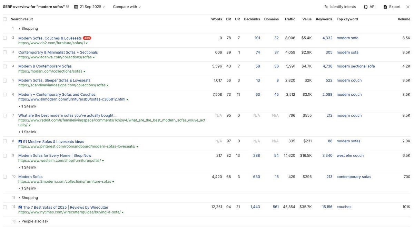The height and width of the screenshot is (229, 414).
Task: Click top keyword contemporary sofas
Action: point(354,177)
